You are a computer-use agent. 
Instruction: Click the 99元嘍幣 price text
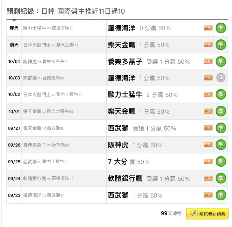pyautogui.click(x=171, y=213)
